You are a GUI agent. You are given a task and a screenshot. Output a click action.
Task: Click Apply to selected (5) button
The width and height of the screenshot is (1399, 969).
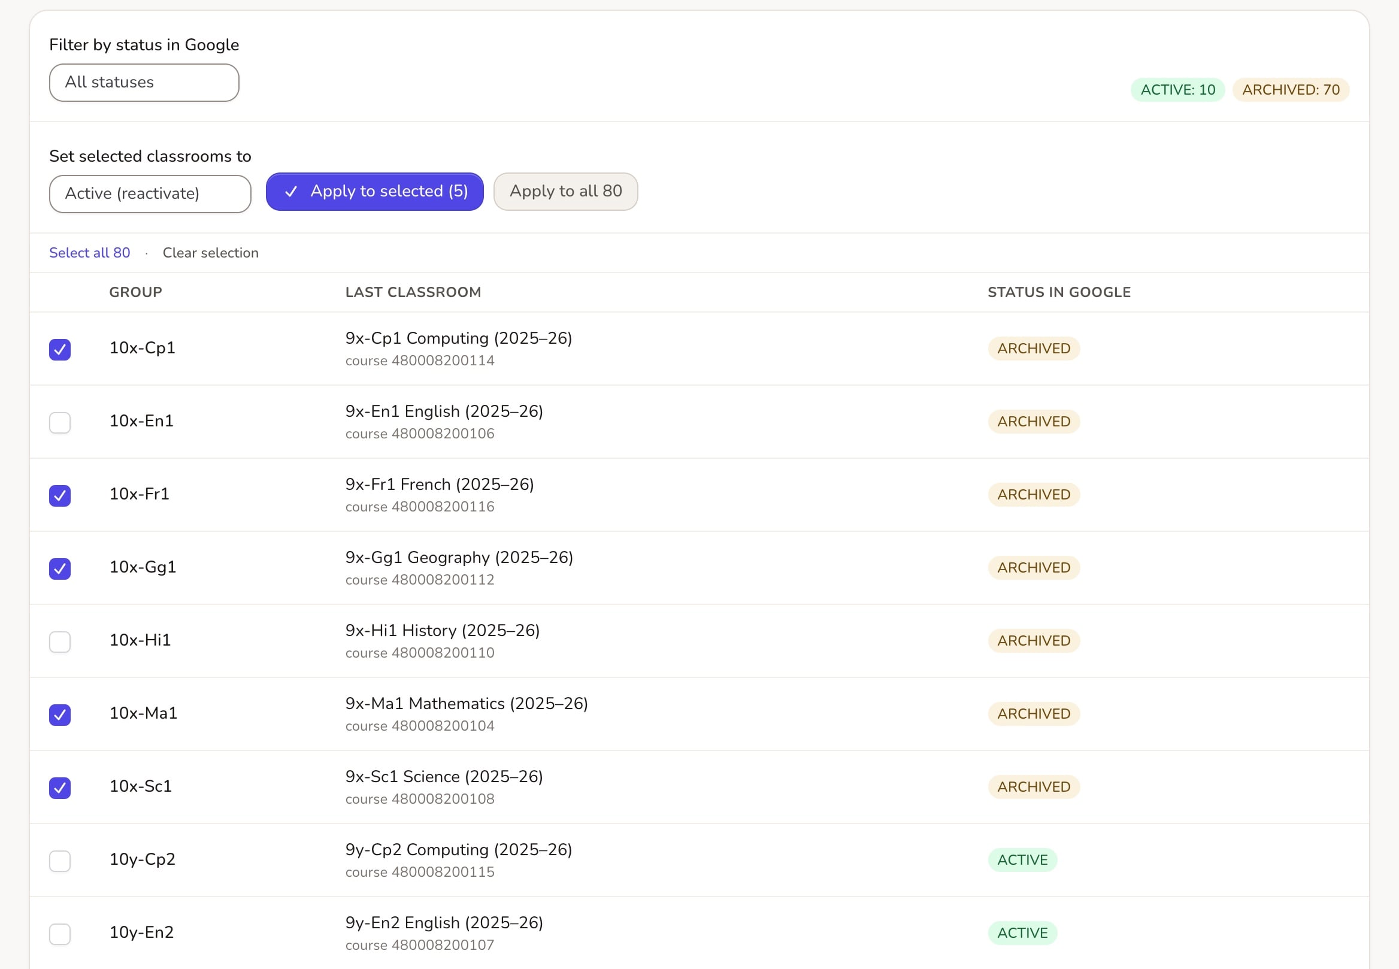(x=375, y=191)
